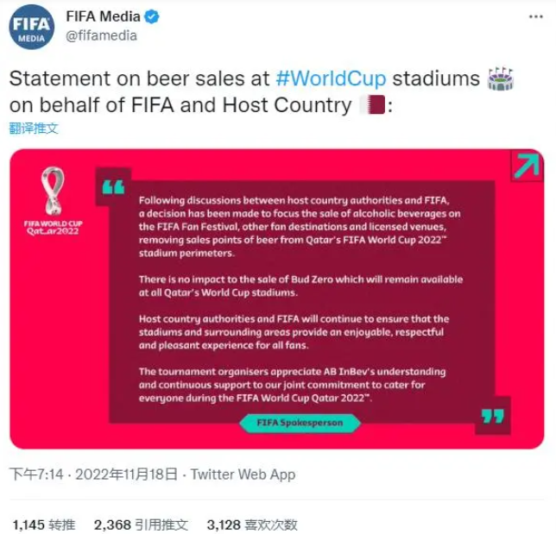Click the FIFA Spokesperson label
The width and height of the screenshot is (556, 534).
(x=300, y=423)
